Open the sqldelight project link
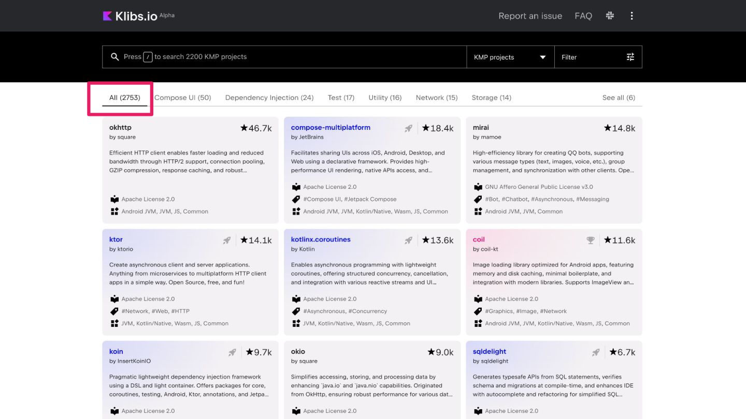Image resolution: width=746 pixels, height=419 pixels. coord(490,352)
